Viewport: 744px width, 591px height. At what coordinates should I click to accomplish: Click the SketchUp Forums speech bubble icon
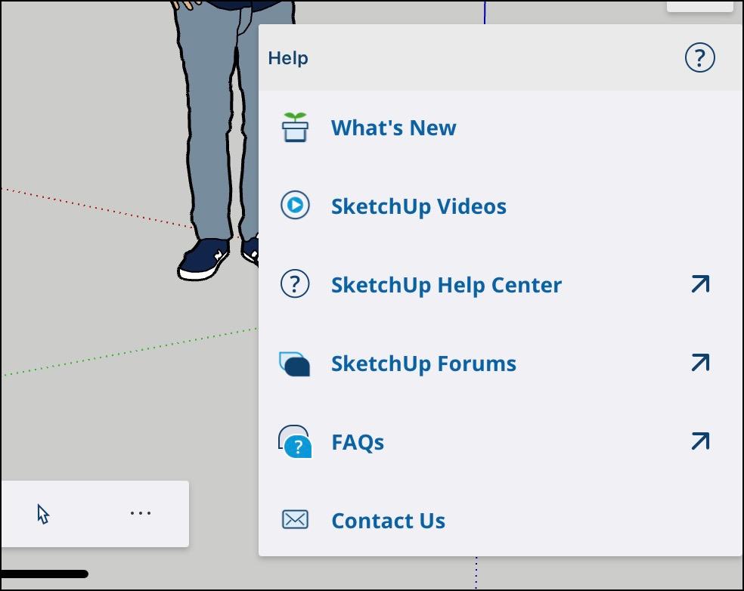294,363
